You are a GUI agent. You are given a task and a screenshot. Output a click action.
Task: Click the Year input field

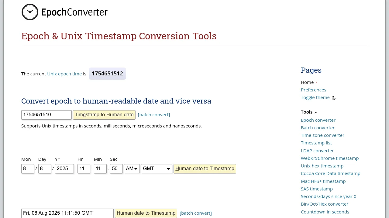click(64, 169)
